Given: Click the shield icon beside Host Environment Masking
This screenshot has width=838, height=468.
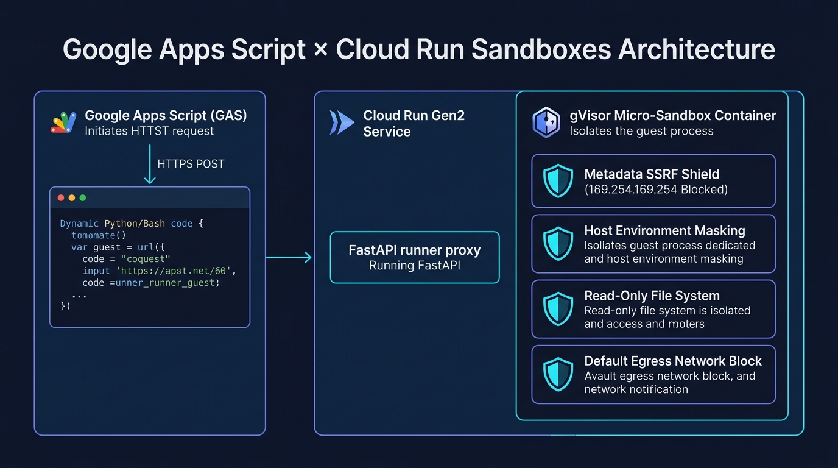Looking at the screenshot, I should coord(558,244).
